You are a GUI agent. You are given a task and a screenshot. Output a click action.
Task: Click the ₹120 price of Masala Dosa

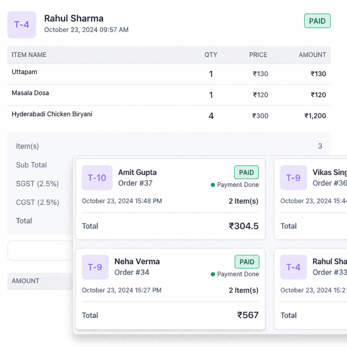[x=260, y=95]
